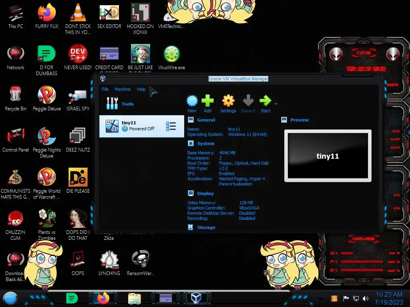Select the CREDIT CARD desktop icon
The height and width of the screenshot is (307, 410).
(109, 58)
